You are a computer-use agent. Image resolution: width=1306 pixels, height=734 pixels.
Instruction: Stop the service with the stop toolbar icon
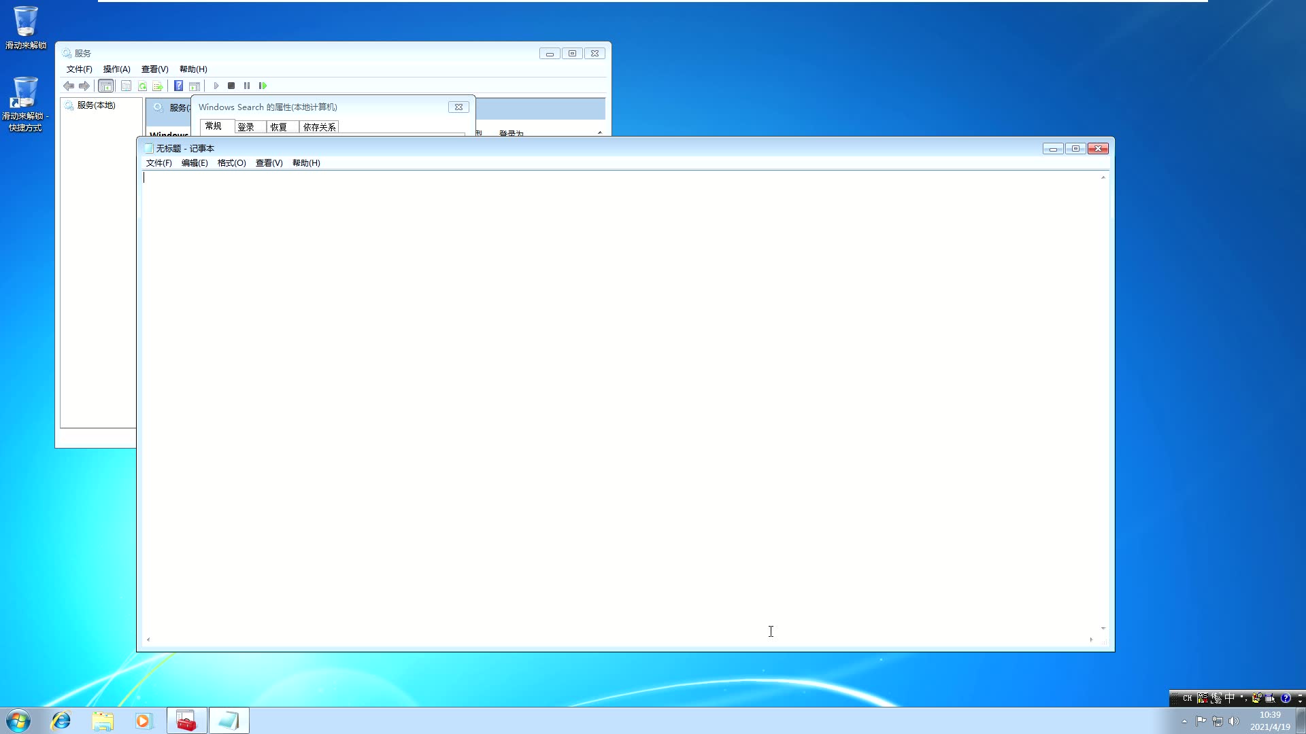(x=231, y=86)
